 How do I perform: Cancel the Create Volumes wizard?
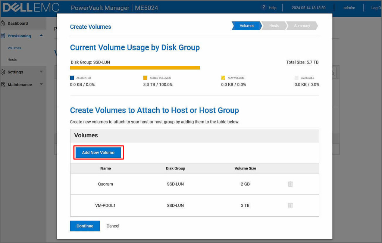[x=113, y=226]
